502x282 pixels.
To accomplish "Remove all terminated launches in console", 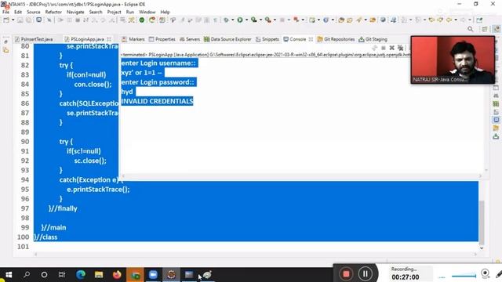I will coord(401,48).
